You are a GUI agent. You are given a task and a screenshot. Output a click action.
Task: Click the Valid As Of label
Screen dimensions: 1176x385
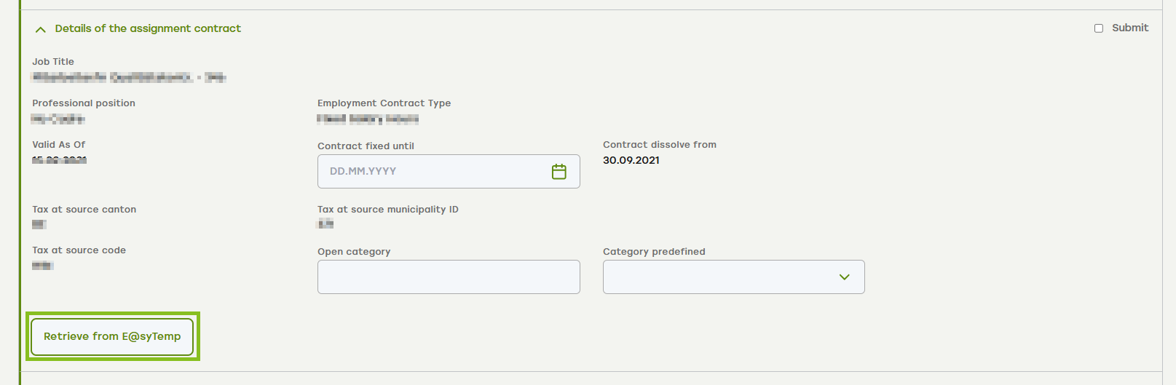58,145
